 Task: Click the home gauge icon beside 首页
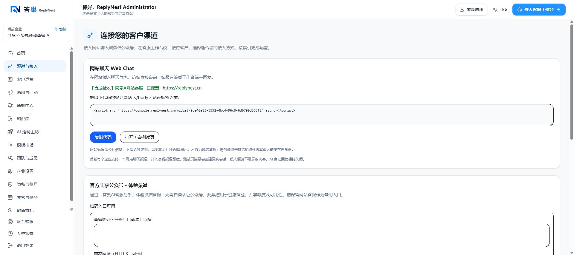point(10,53)
